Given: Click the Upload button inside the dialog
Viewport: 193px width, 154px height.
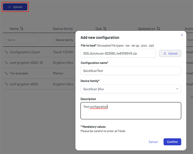Looking at the screenshot, I should [x=170, y=53].
